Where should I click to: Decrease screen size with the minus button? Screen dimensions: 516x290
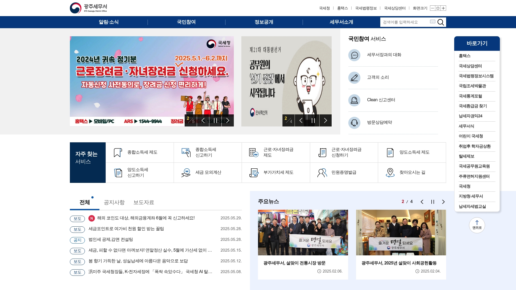[x=432, y=8]
